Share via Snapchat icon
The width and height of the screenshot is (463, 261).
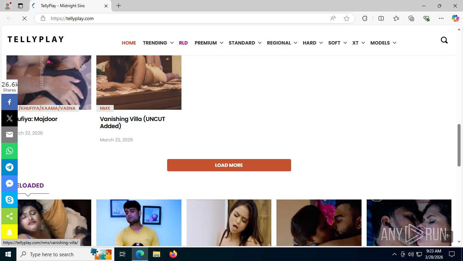[10, 232]
